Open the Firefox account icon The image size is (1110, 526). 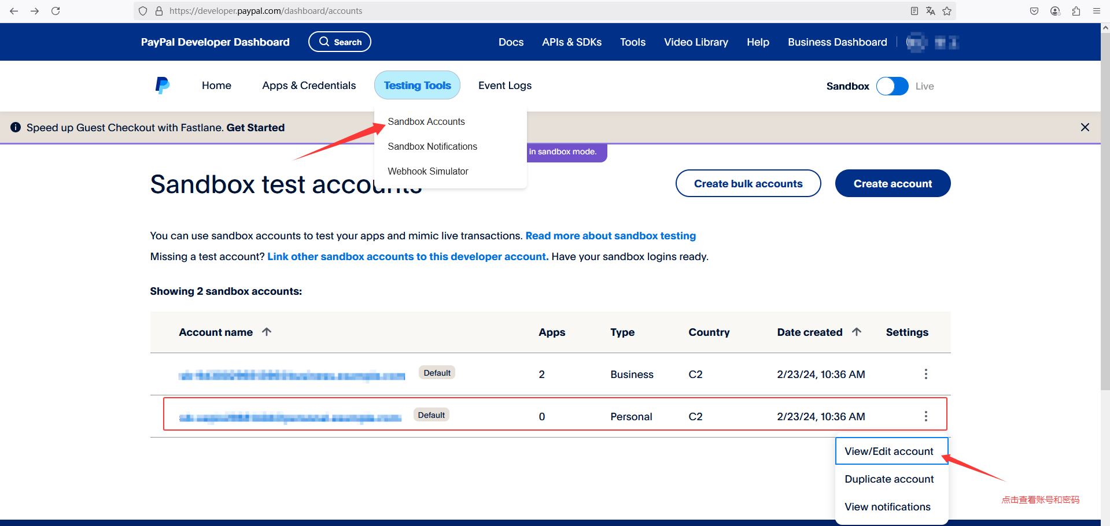[1055, 11]
